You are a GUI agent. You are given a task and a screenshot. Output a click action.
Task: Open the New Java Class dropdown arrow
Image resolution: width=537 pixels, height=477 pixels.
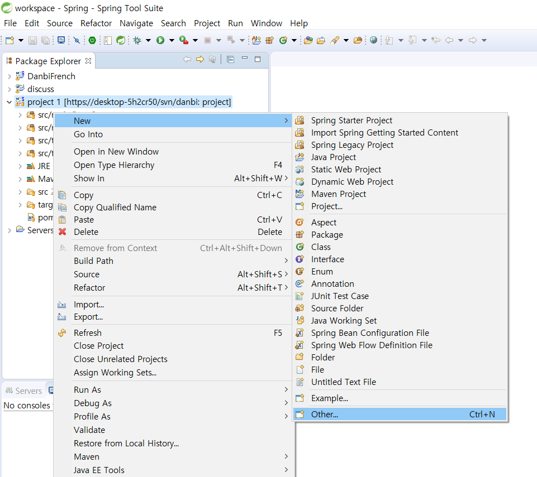[294, 40]
